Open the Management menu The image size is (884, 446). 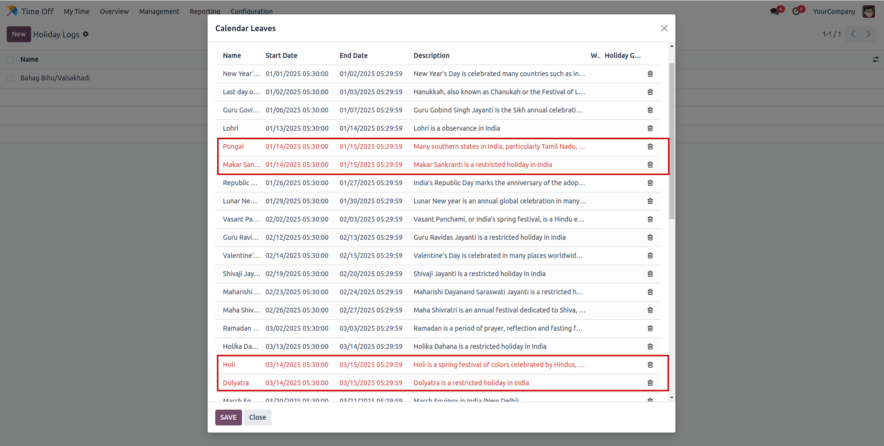(159, 11)
